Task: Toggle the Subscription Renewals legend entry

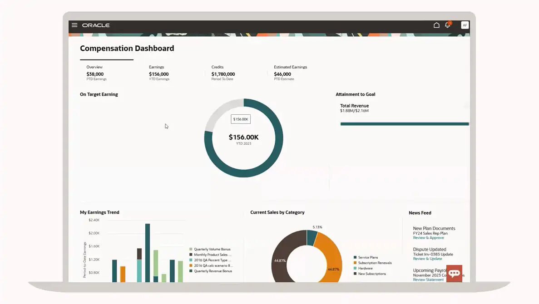Action: (x=375, y=263)
